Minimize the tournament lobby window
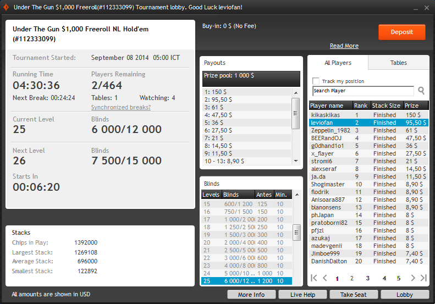This screenshot has height=304, width=435. point(416,8)
